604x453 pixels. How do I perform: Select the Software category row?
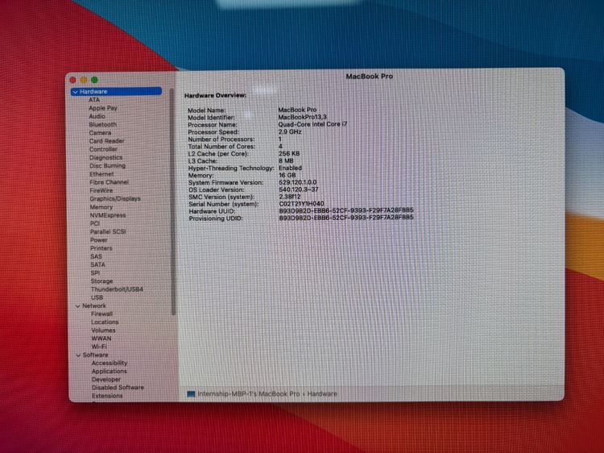click(x=96, y=355)
